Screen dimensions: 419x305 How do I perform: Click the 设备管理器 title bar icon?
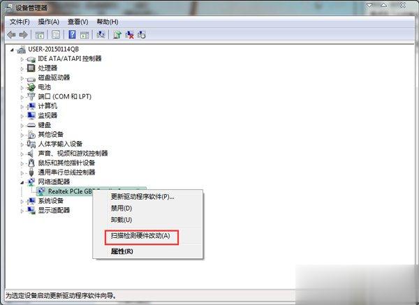point(8,8)
